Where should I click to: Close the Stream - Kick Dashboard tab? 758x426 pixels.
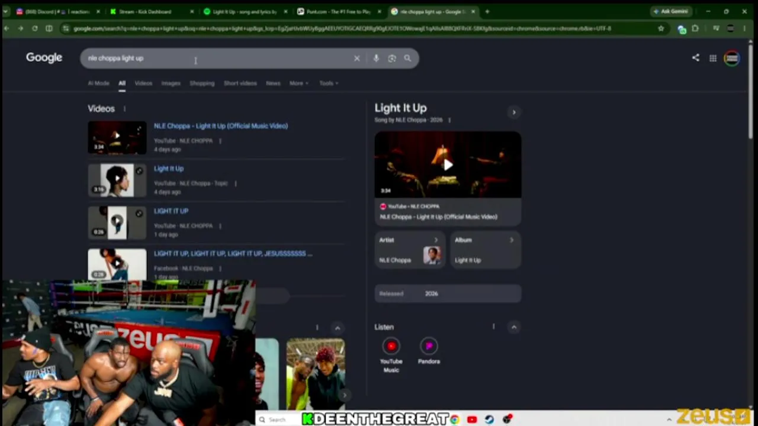click(x=191, y=11)
